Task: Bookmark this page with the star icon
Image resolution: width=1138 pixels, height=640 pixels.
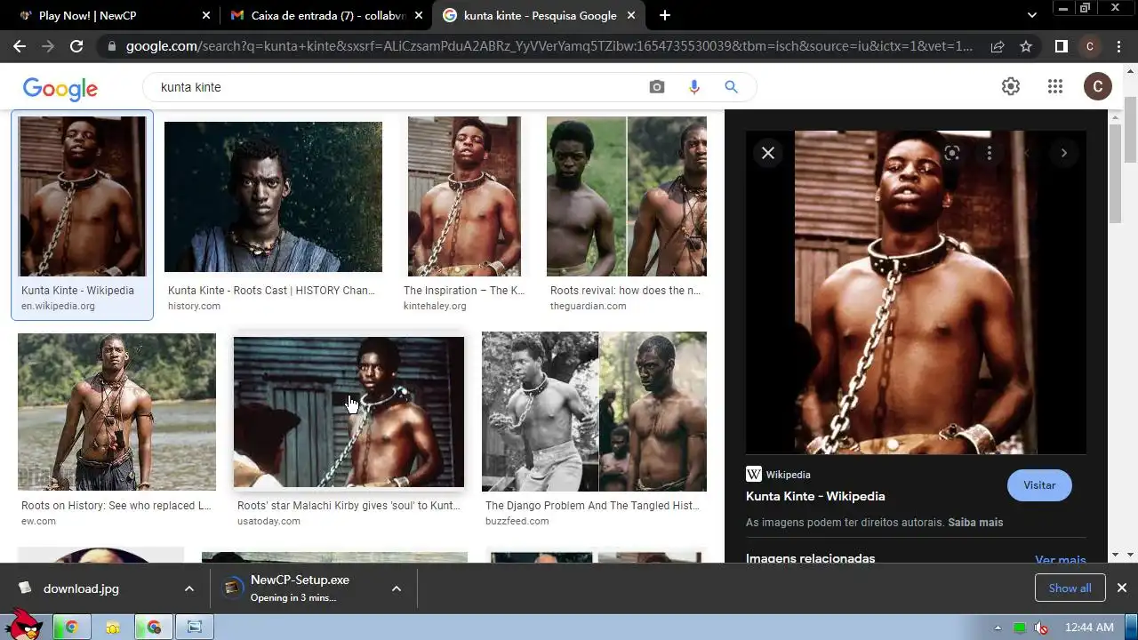Action: click(1026, 46)
